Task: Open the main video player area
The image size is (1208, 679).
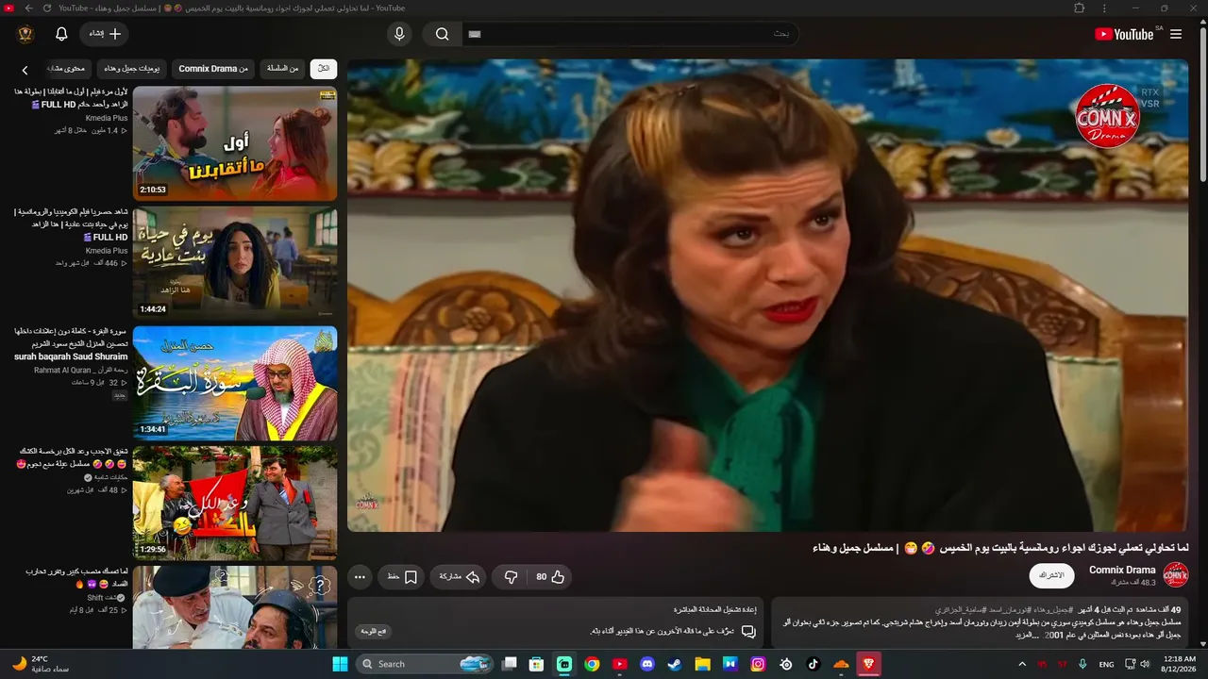Action: point(768,295)
